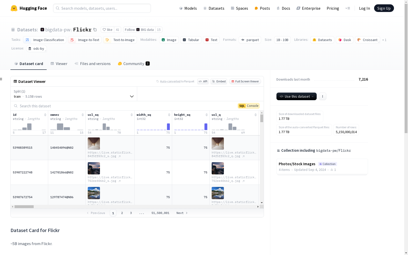The image size is (408, 255).
Task: Sort by the url_q column
Action: coord(256,115)
